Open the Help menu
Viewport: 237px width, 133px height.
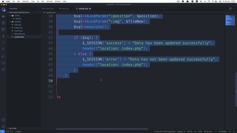pyautogui.click(x=64, y=1)
